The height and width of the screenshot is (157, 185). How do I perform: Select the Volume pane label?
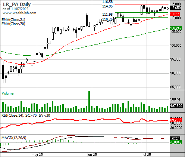(7, 93)
